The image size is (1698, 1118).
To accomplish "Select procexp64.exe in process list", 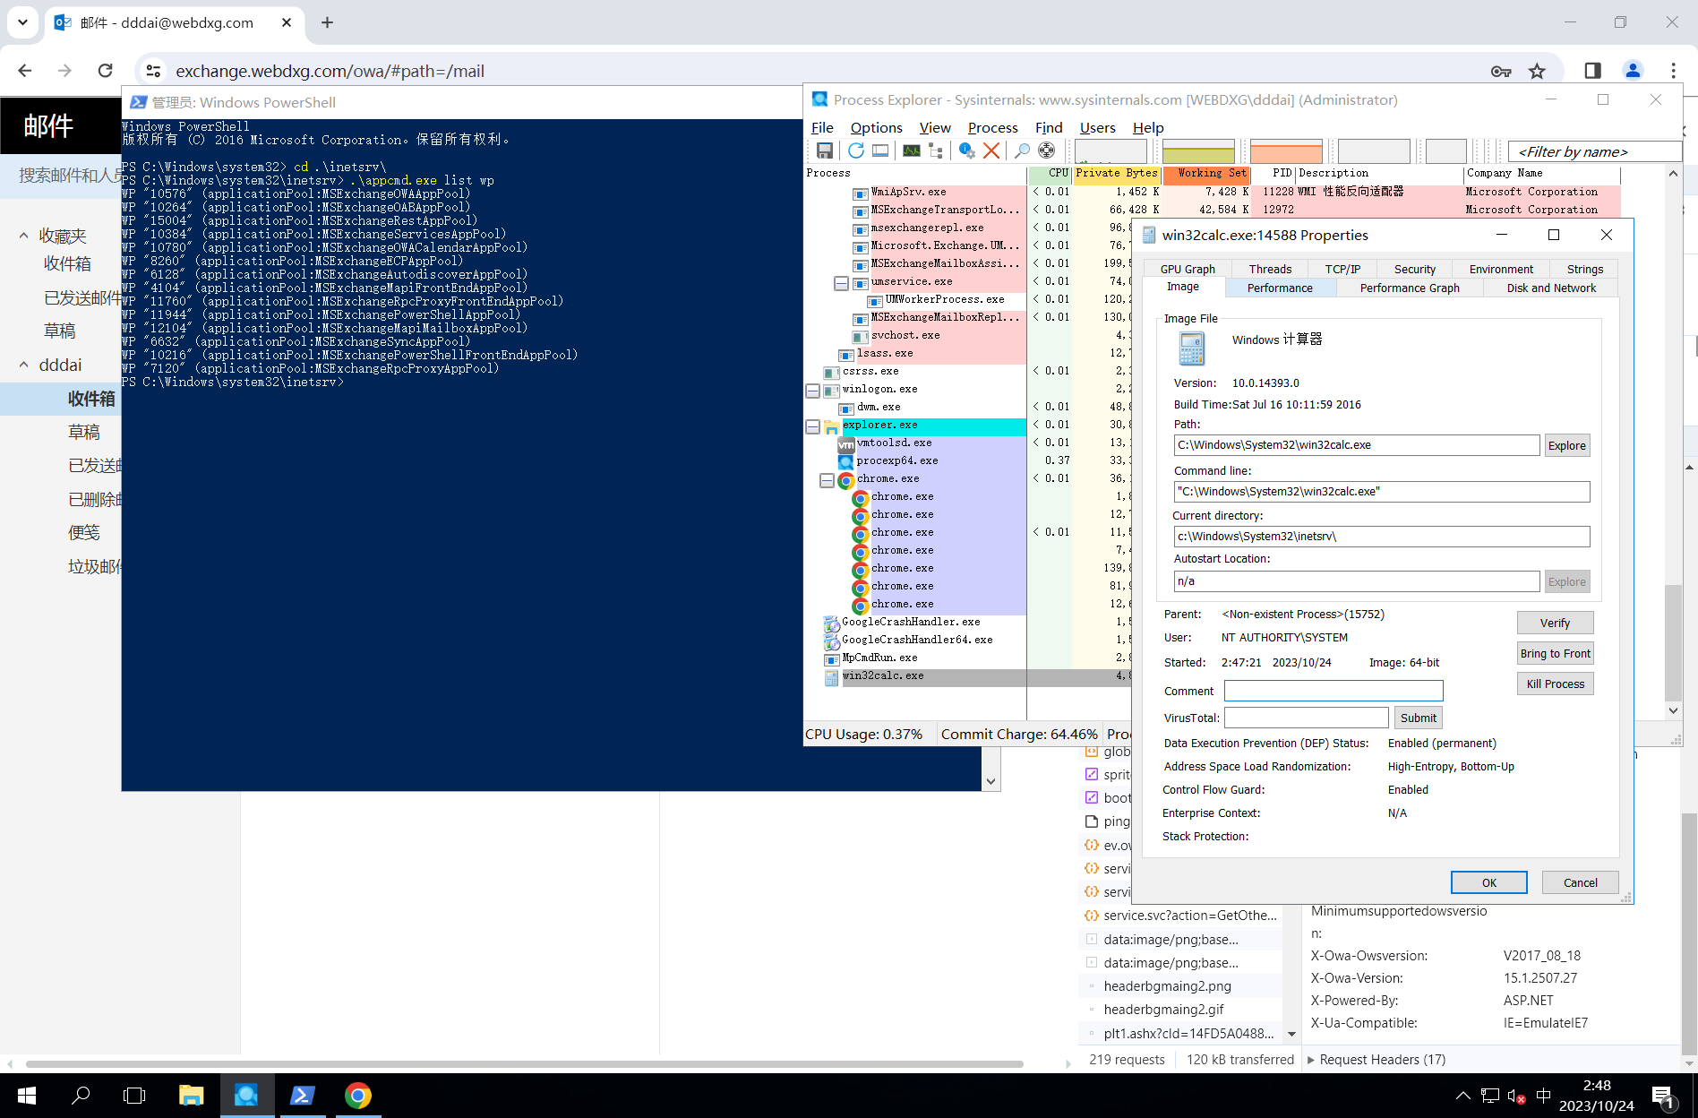I will point(897,460).
